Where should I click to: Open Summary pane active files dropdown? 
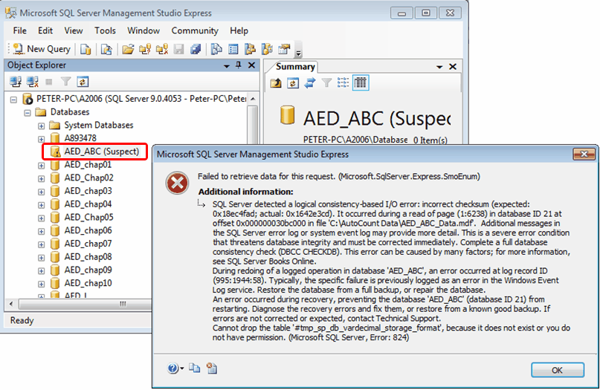439,67
